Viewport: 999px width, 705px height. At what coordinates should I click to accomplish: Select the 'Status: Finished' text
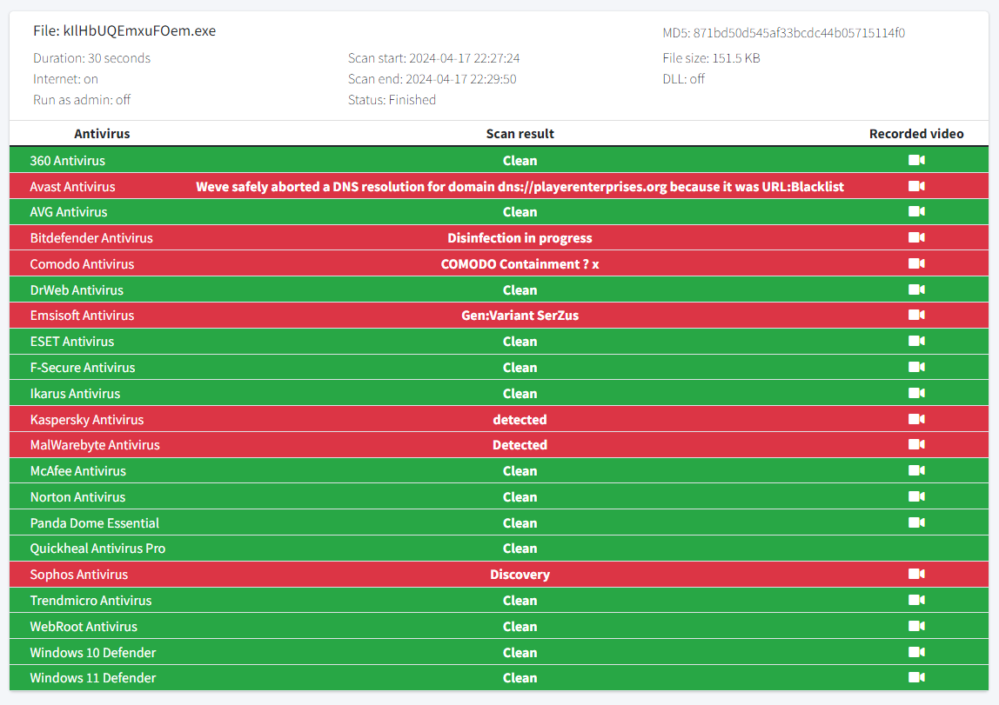pos(392,100)
